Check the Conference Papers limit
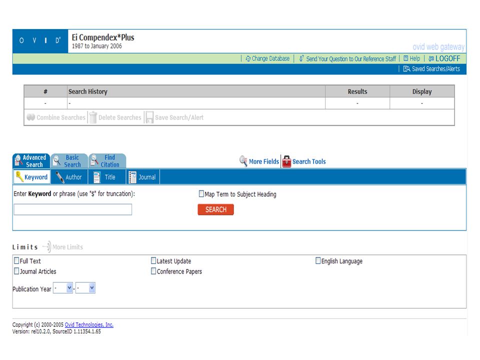The width and height of the screenshot is (480, 360). point(153,271)
